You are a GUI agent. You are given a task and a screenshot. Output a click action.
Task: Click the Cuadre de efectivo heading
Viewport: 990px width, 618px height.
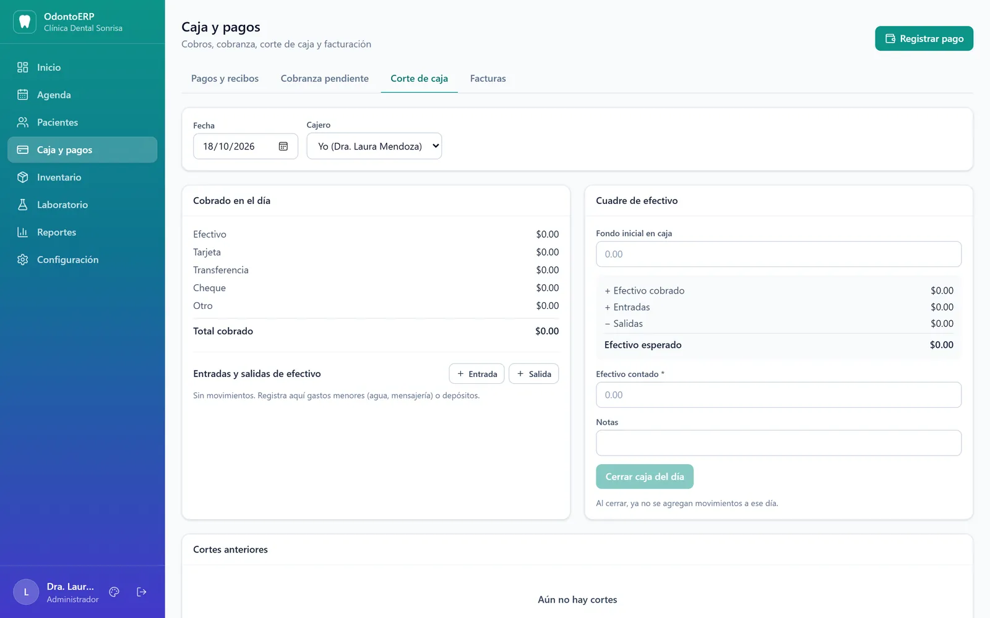coord(637,201)
